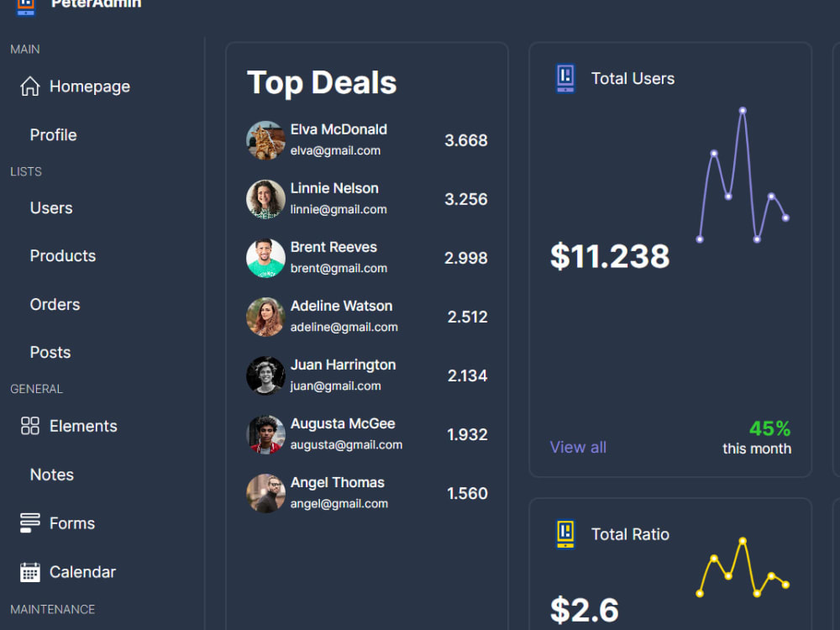Click amount 2.134
Screen dimensions: 840x630
467,375
